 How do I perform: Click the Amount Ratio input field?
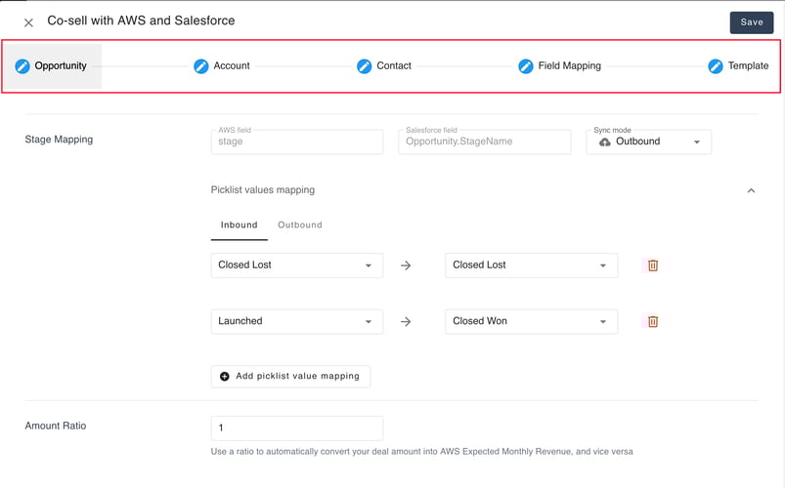[x=296, y=428]
